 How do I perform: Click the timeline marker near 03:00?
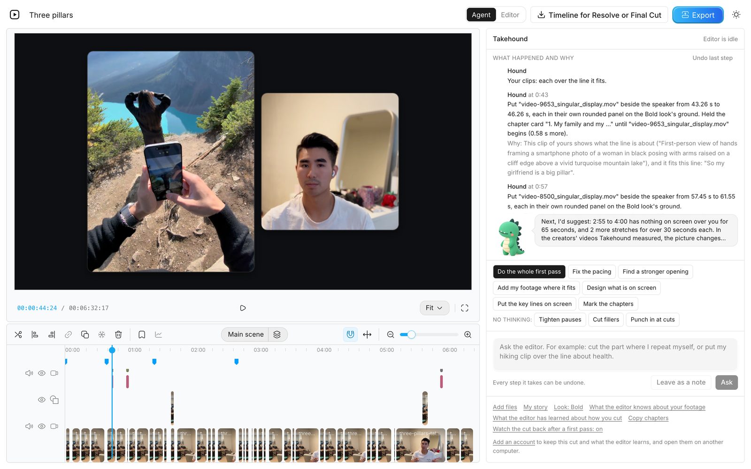(x=237, y=362)
